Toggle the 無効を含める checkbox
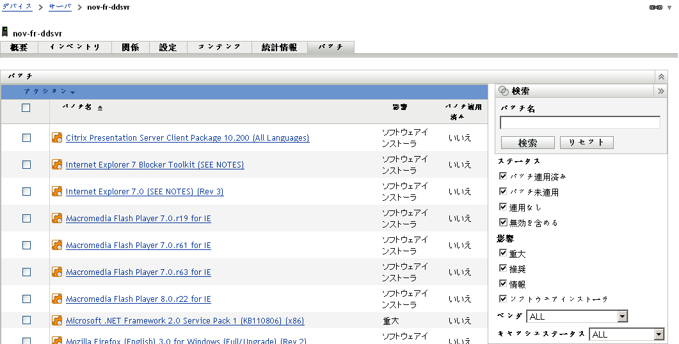679x344 pixels. click(x=503, y=223)
